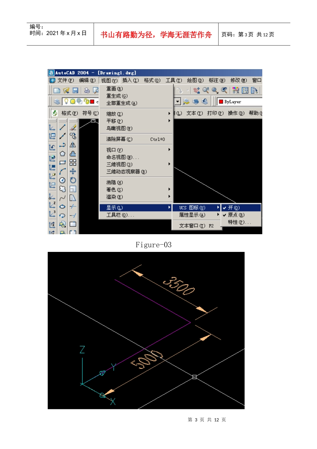The height and width of the screenshot is (449, 317).
Task: Select the Polygon tool
Action: [x=62, y=154]
